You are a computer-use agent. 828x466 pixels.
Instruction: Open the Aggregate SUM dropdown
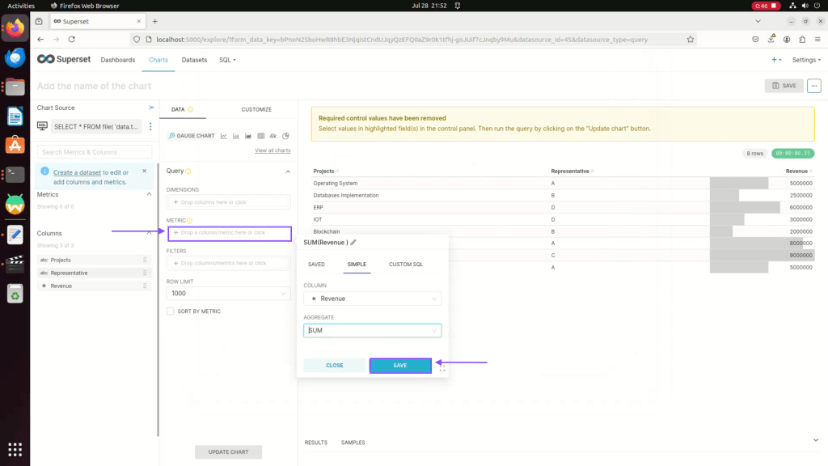click(372, 331)
